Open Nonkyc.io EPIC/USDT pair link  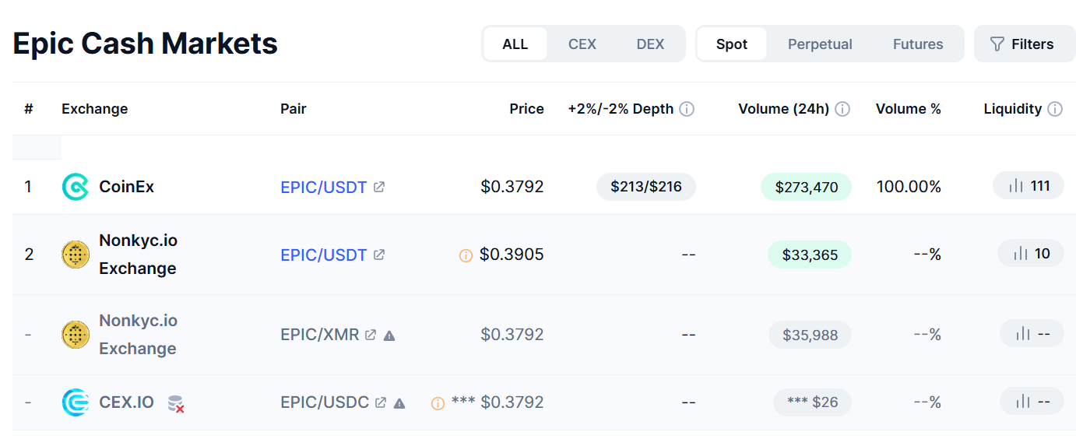(x=324, y=255)
